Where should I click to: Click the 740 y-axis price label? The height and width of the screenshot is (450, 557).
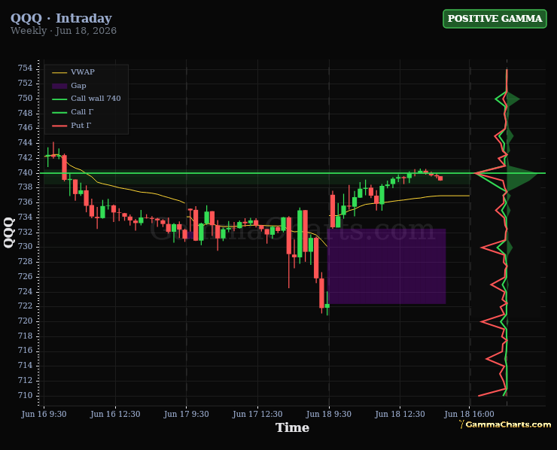pyautogui.click(x=26, y=172)
